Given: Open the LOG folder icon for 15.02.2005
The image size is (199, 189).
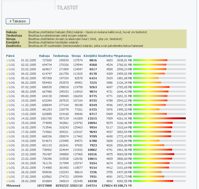Looking at the screenshot, I should pos(7,123).
